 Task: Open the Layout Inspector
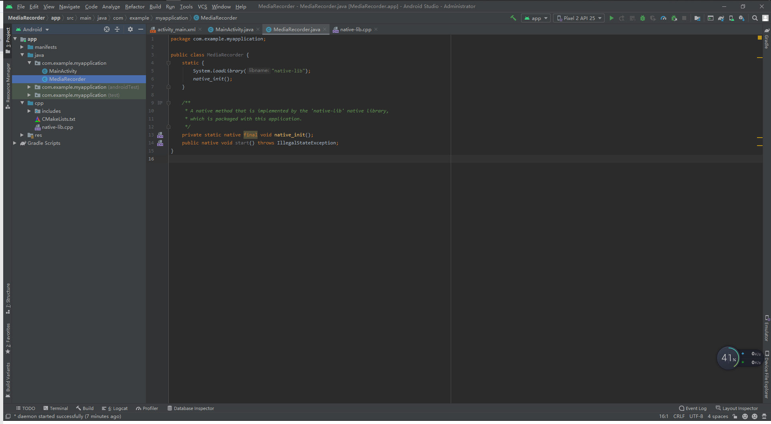737,408
